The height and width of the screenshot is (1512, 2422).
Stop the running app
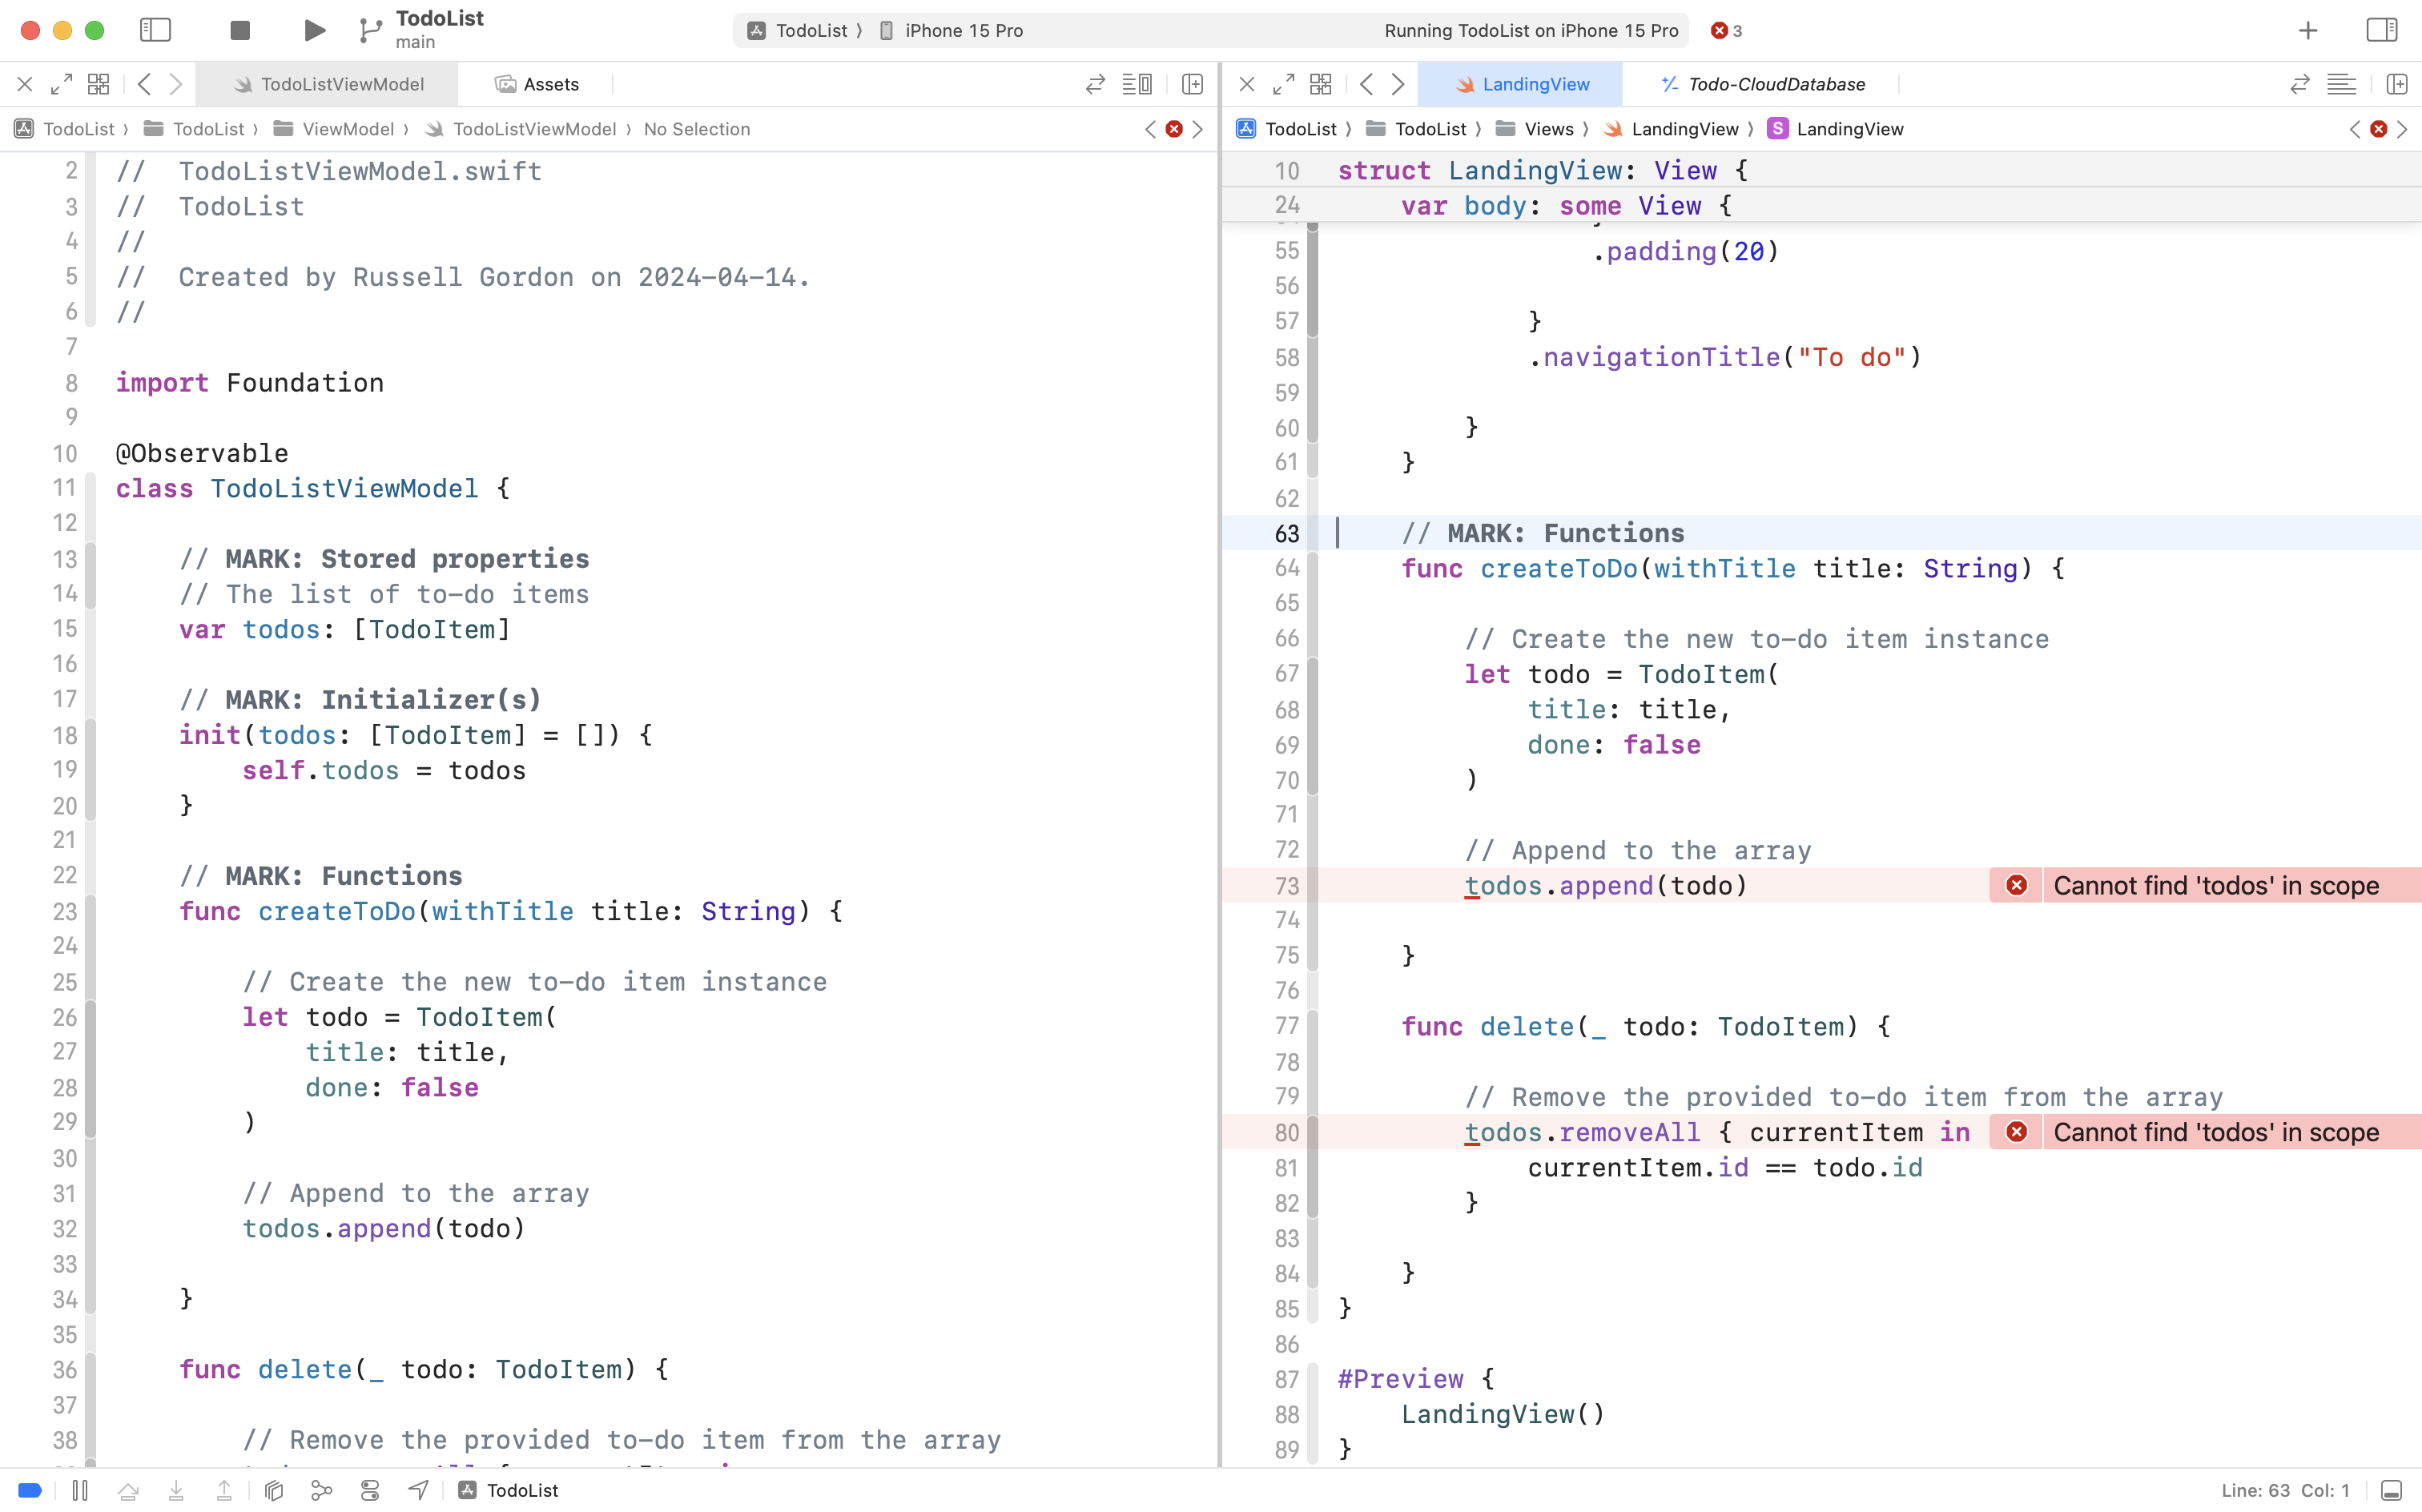pos(239,30)
